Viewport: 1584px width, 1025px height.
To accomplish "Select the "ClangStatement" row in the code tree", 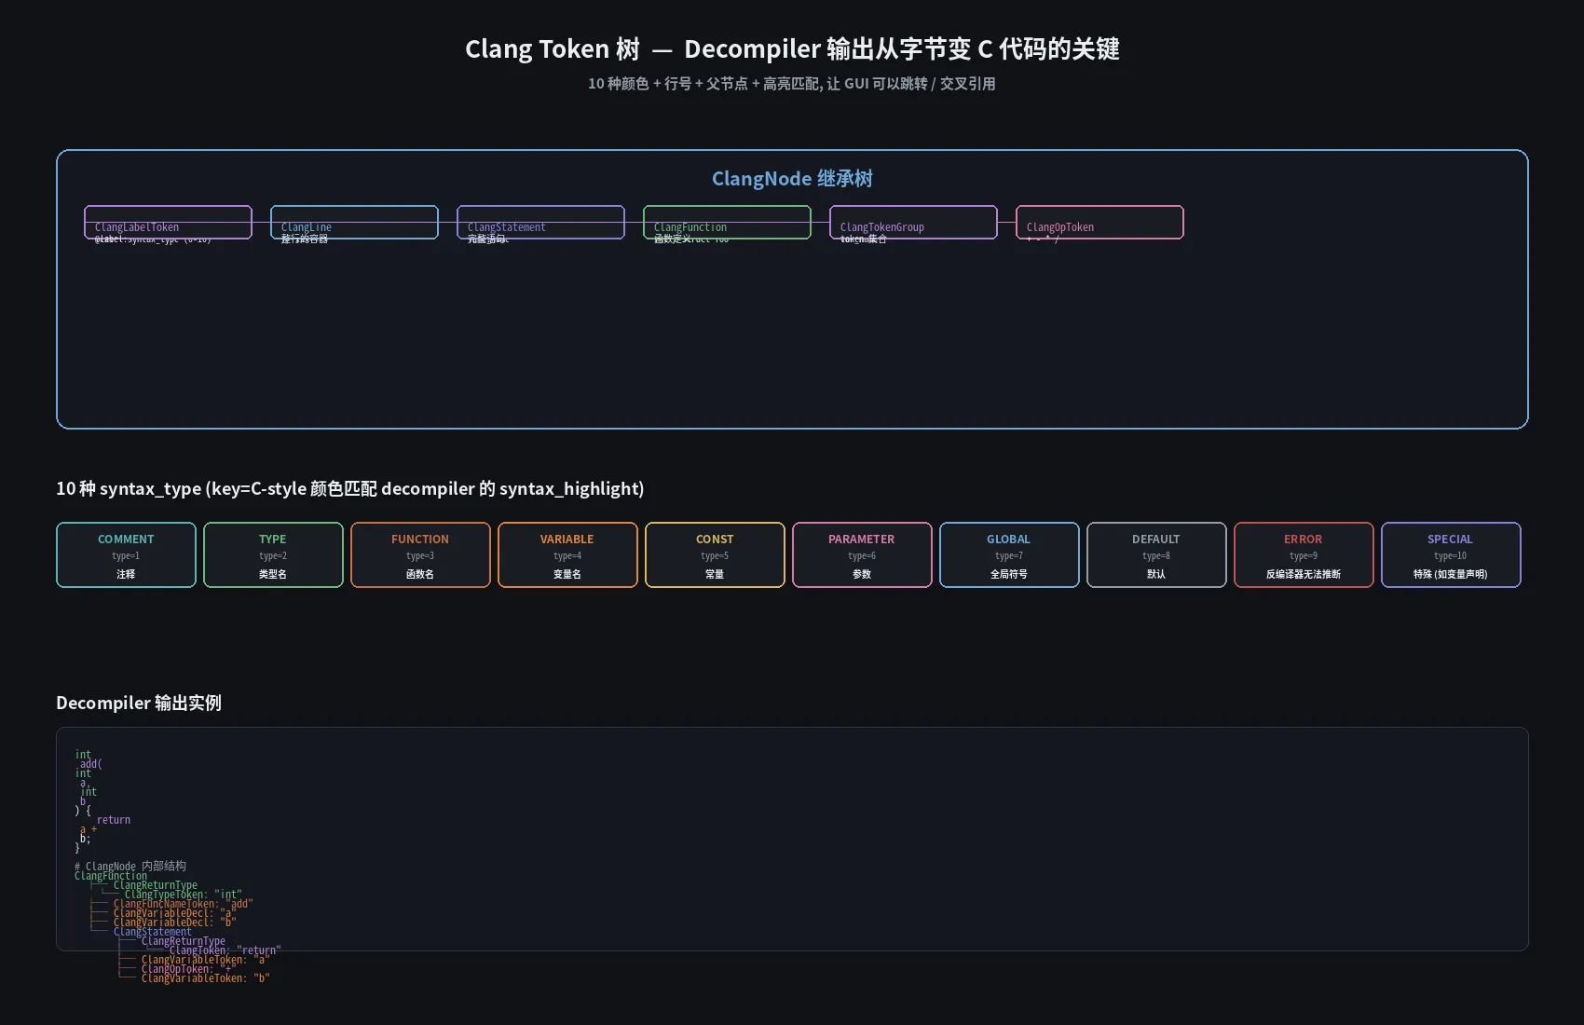I will tap(153, 932).
